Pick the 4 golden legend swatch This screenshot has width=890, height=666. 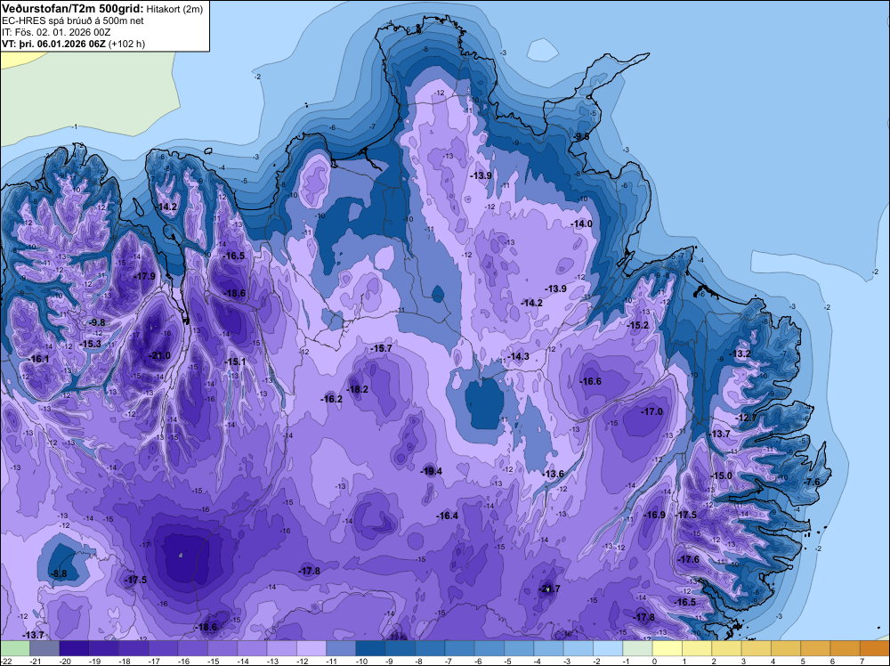(786, 648)
